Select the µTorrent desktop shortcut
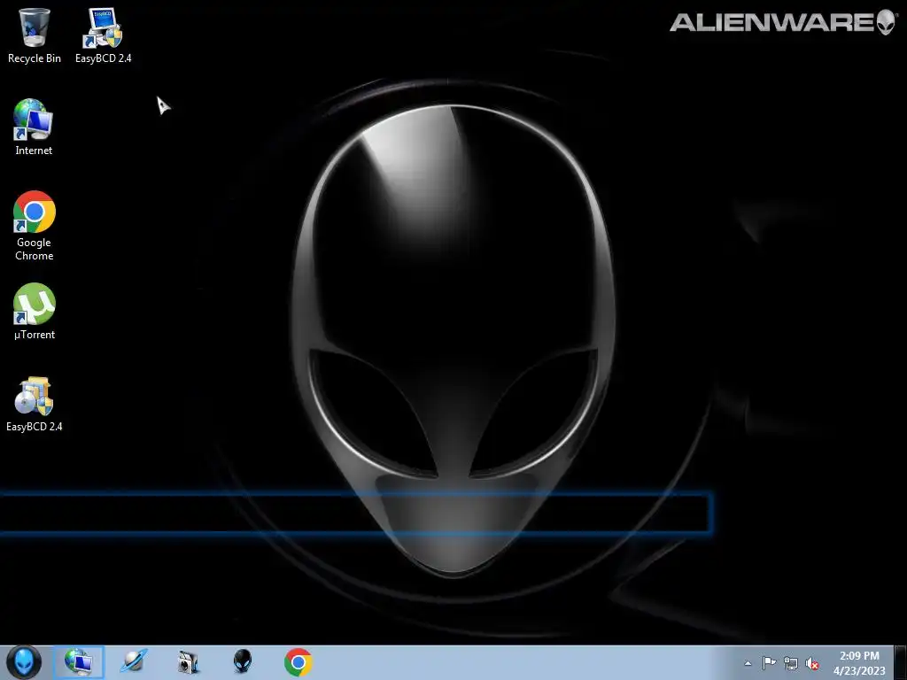The width and height of the screenshot is (907, 680). [35, 311]
